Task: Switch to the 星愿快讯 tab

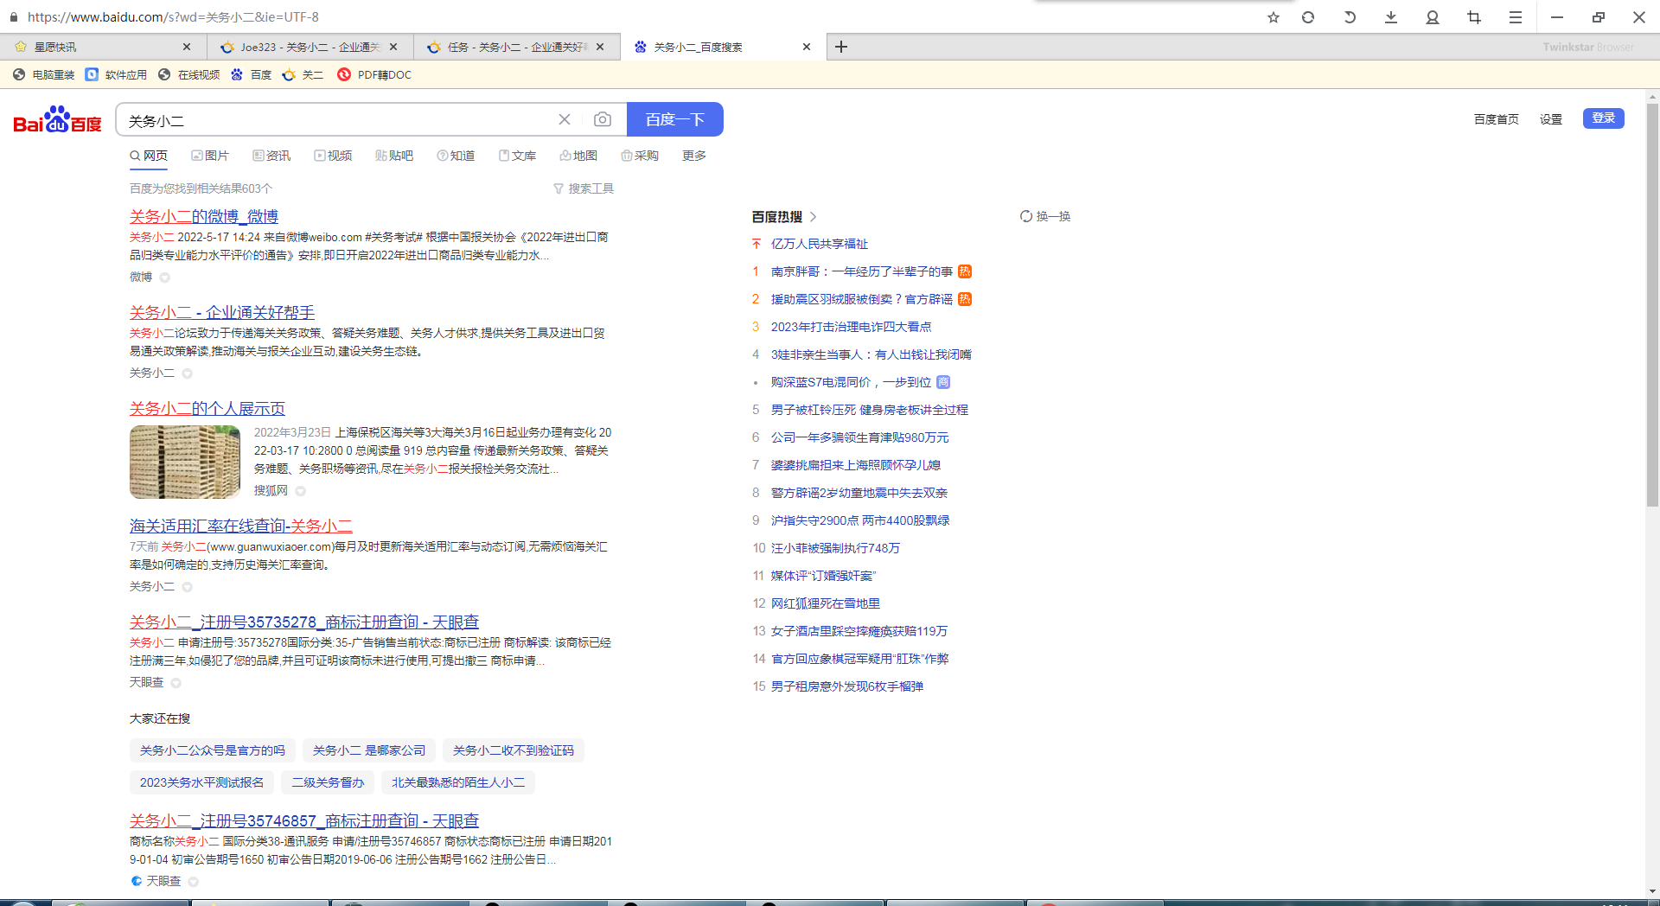Action: click(95, 47)
